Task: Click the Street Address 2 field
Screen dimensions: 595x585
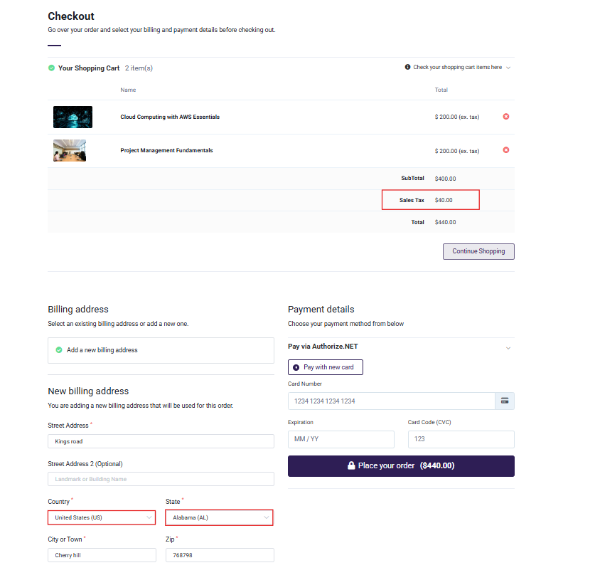Action: [x=161, y=479]
